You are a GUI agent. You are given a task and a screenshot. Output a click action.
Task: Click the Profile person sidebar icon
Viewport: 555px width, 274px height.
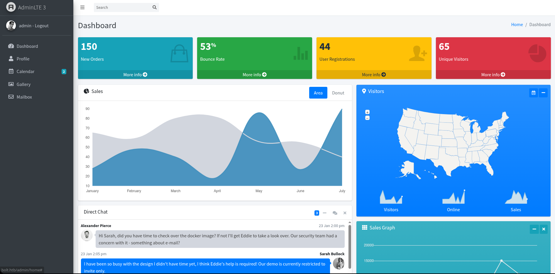pyautogui.click(x=11, y=59)
